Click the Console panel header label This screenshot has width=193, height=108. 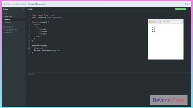point(31,74)
